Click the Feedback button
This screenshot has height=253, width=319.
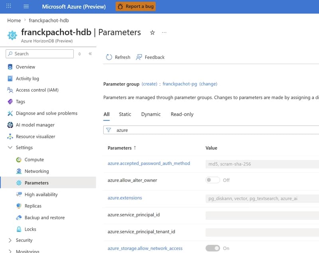click(150, 57)
